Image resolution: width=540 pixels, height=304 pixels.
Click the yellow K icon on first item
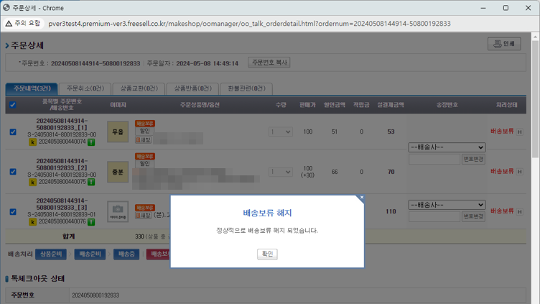[32, 142]
